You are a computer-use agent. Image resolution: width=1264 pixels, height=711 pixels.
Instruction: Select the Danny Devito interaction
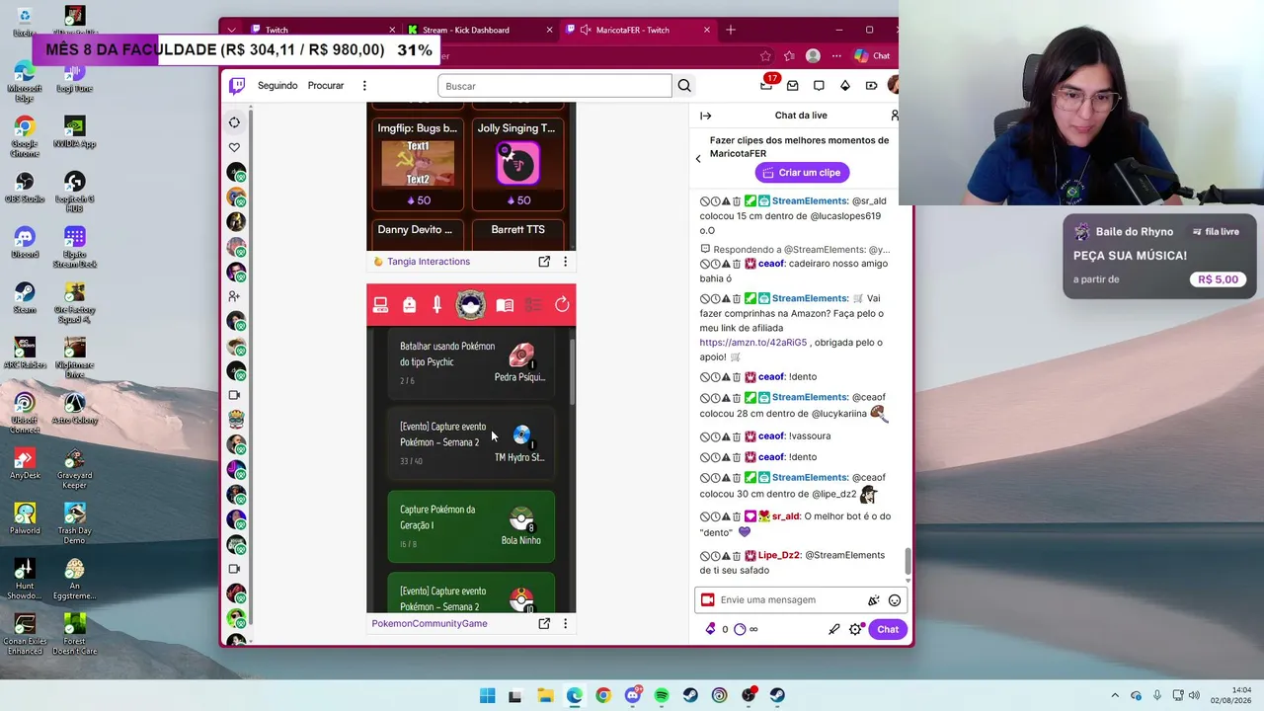pos(418,233)
